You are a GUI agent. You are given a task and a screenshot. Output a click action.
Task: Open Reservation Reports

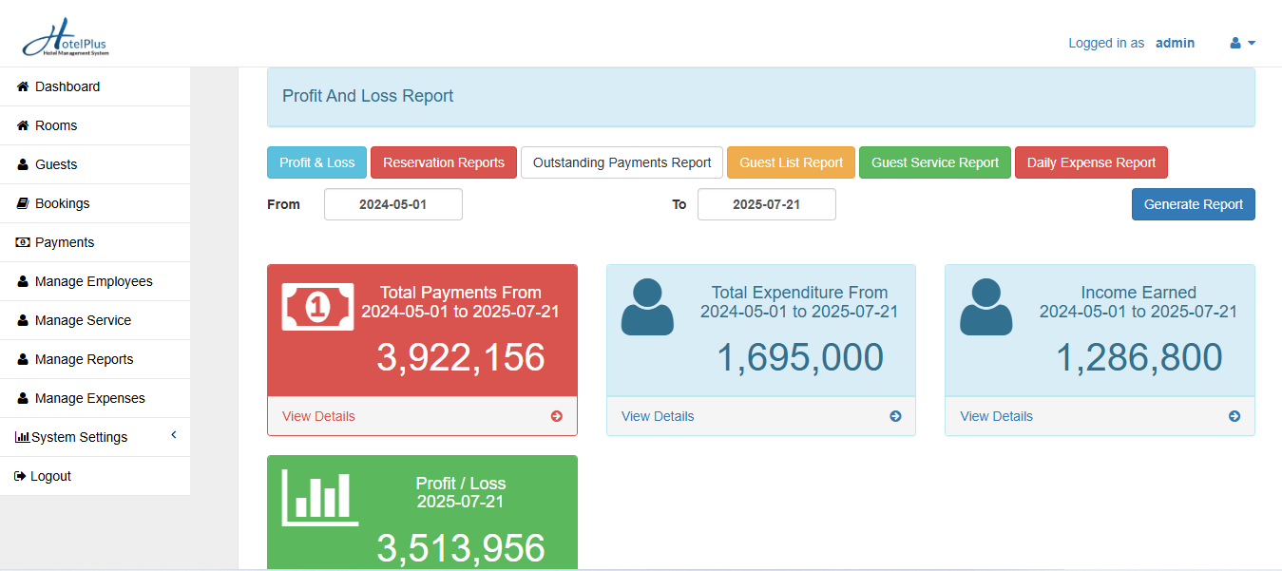pos(444,162)
